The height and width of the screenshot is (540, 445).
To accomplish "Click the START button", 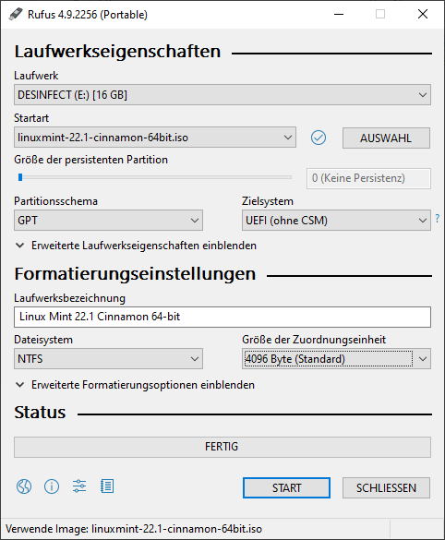I will click(x=286, y=488).
